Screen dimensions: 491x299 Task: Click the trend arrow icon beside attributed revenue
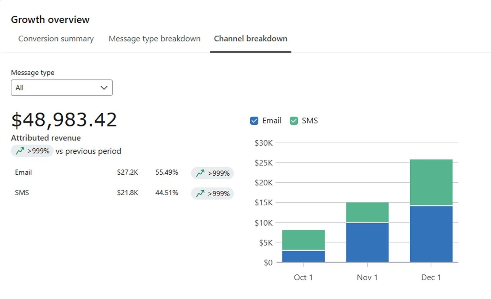pos(20,151)
